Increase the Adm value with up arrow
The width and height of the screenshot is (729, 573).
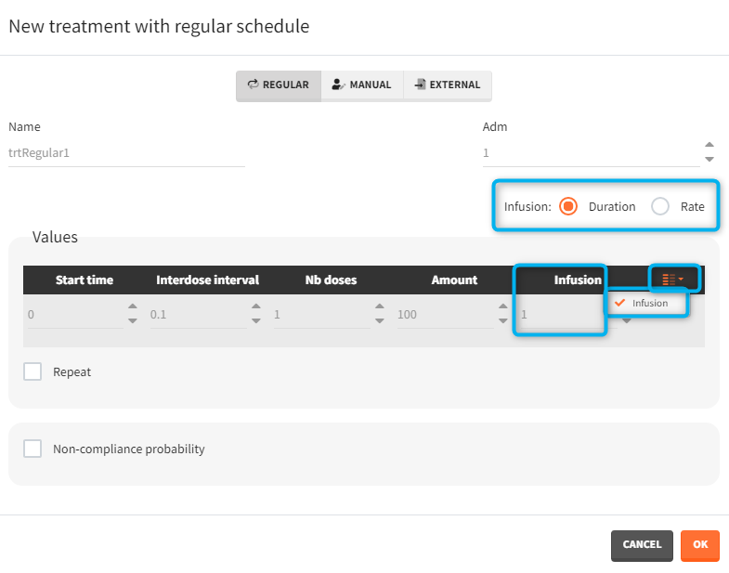click(709, 145)
